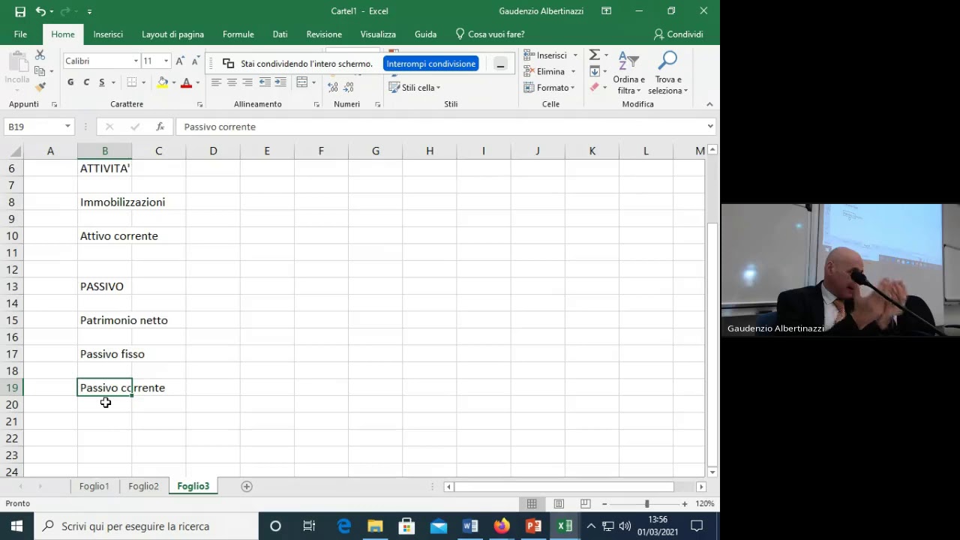
Task: Open Firefox from the taskbar
Action: click(x=502, y=526)
